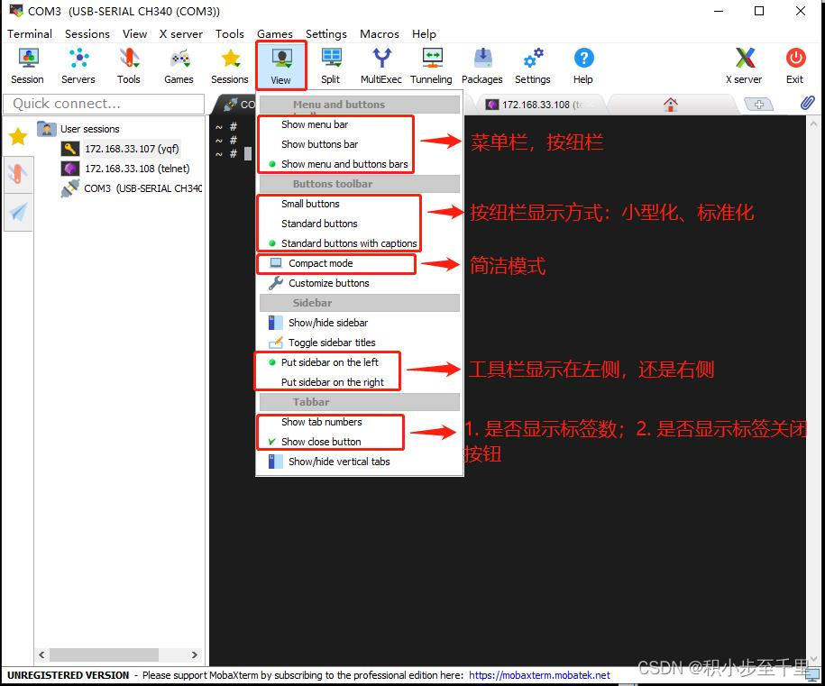Open the Session toolbar icon
Screen dimensions: 825x686
coord(27,66)
